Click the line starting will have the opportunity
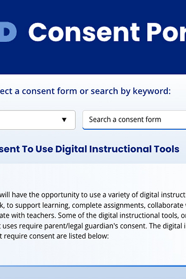Viewport: 186px width, 279px height. 93,195
